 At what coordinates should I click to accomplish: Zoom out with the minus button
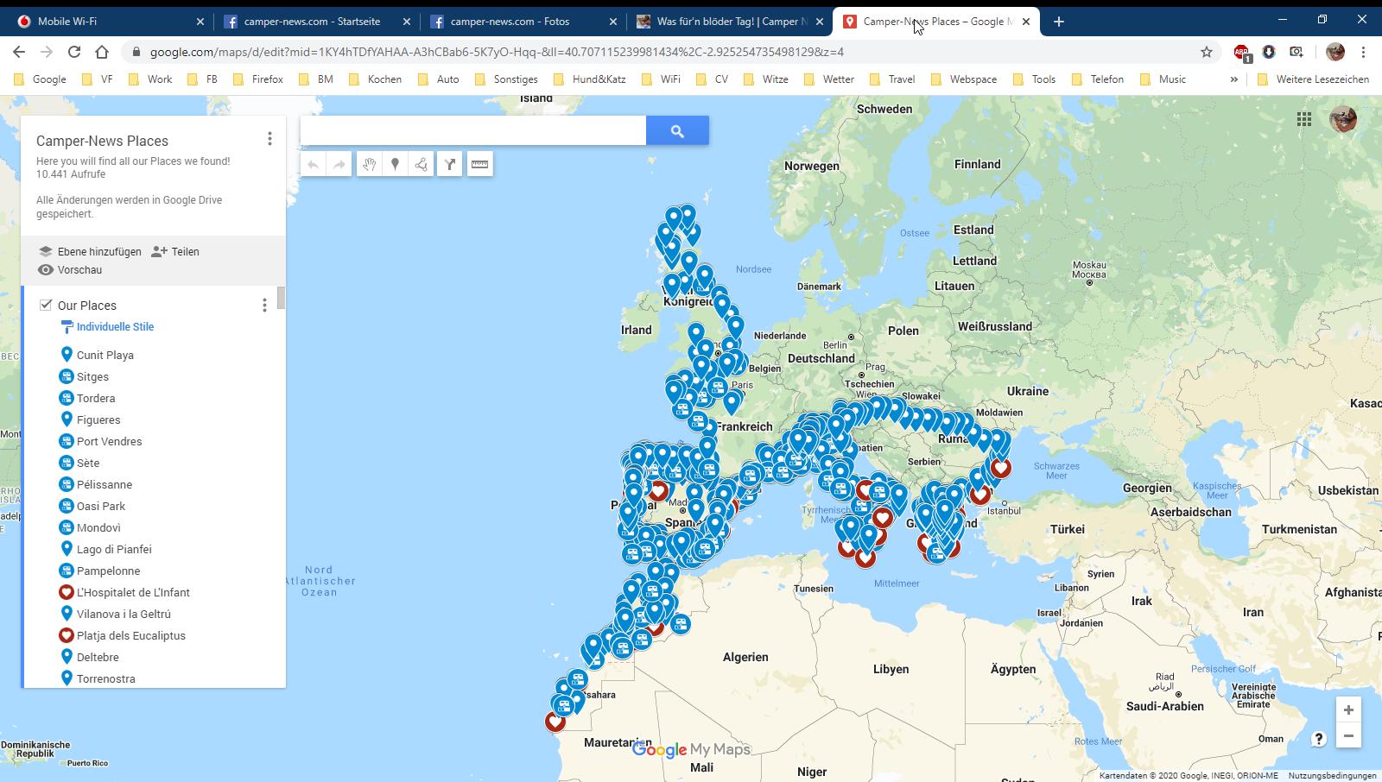pyautogui.click(x=1348, y=736)
